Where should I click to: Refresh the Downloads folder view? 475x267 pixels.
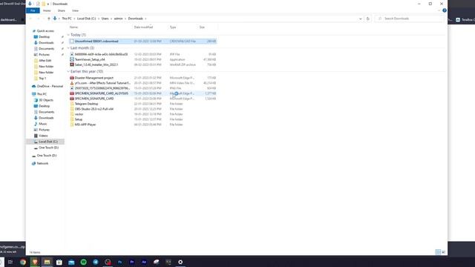coord(368,19)
